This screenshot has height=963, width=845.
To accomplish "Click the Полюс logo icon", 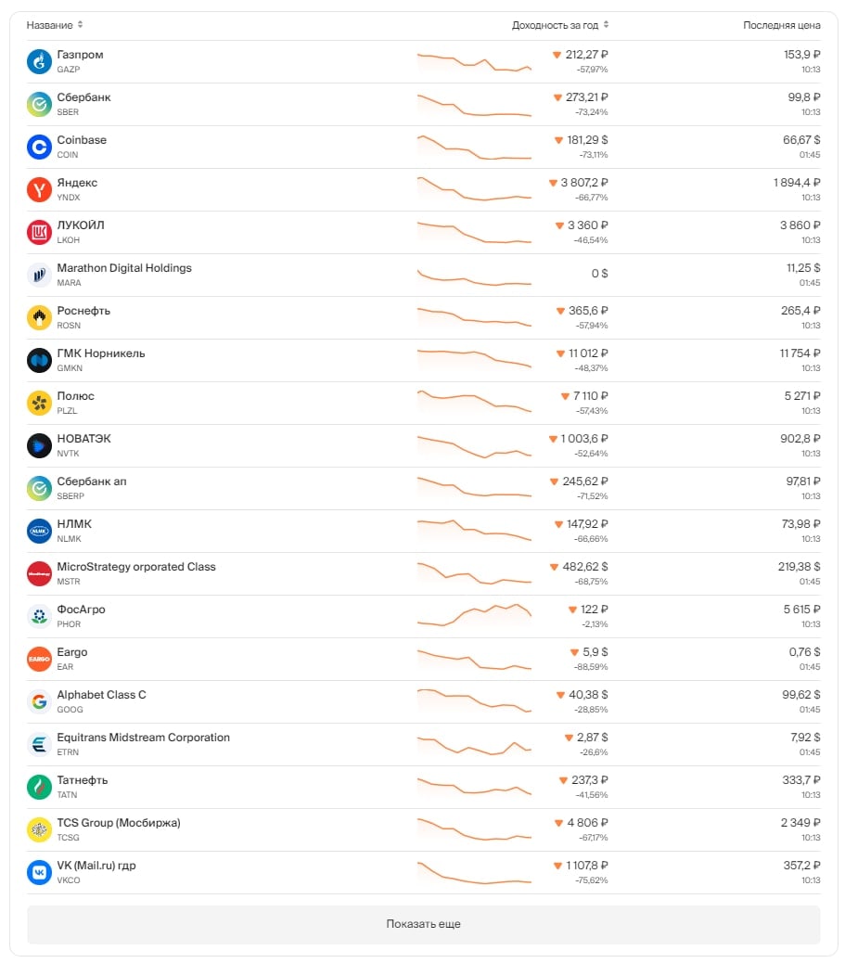I will tap(39, 404).
